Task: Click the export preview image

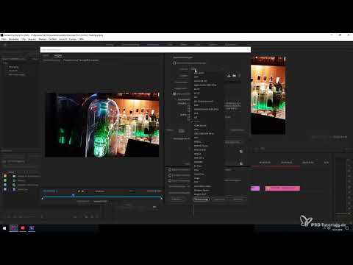Action: pyautogui.click(x=101, y=124)
